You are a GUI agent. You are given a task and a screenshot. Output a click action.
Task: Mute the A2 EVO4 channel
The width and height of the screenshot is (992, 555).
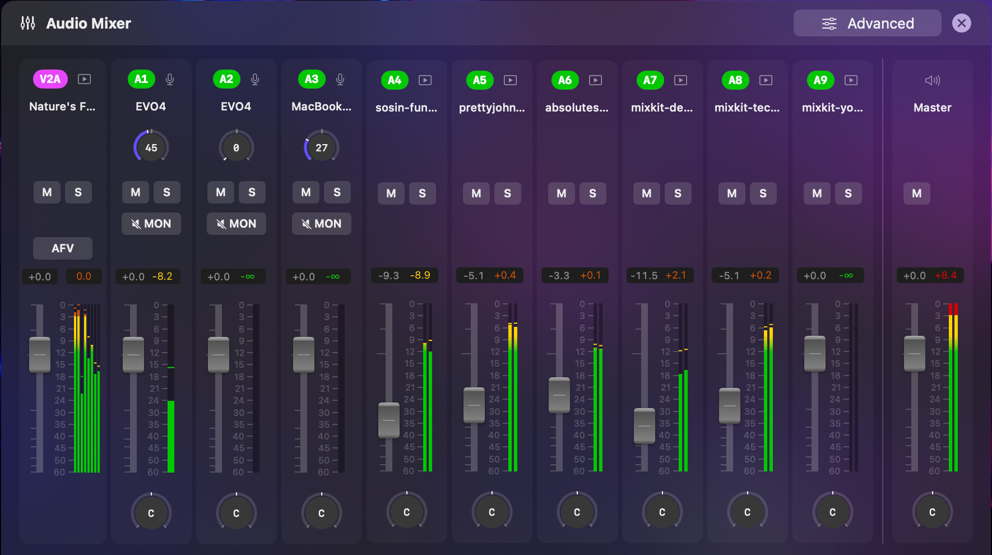pyautogui.click(x=221, y=192)
